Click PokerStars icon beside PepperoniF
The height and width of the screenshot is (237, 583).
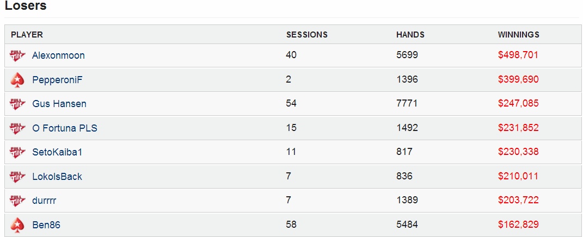point(17,80)
